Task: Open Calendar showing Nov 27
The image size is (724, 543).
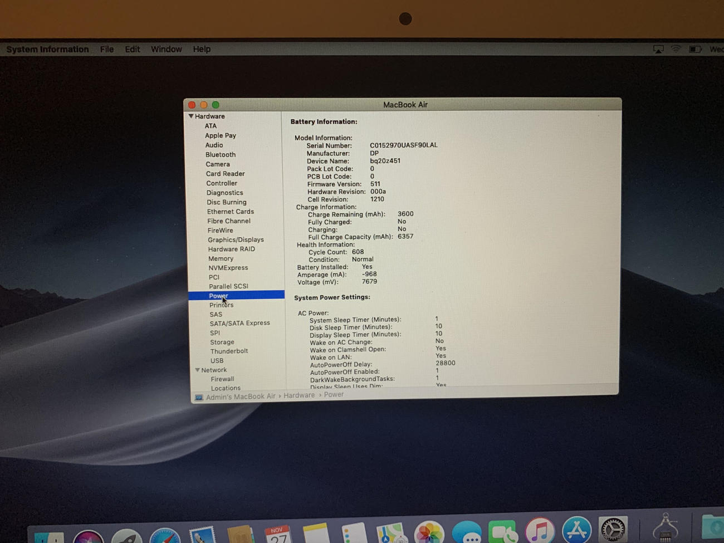Action: [x=278, y=534]
